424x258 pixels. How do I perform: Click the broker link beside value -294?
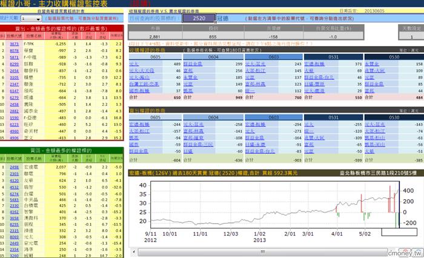coord(255,124)
